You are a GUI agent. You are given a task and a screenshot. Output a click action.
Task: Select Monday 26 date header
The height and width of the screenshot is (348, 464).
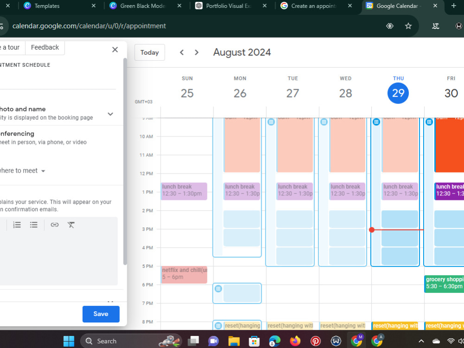(240, 93)
